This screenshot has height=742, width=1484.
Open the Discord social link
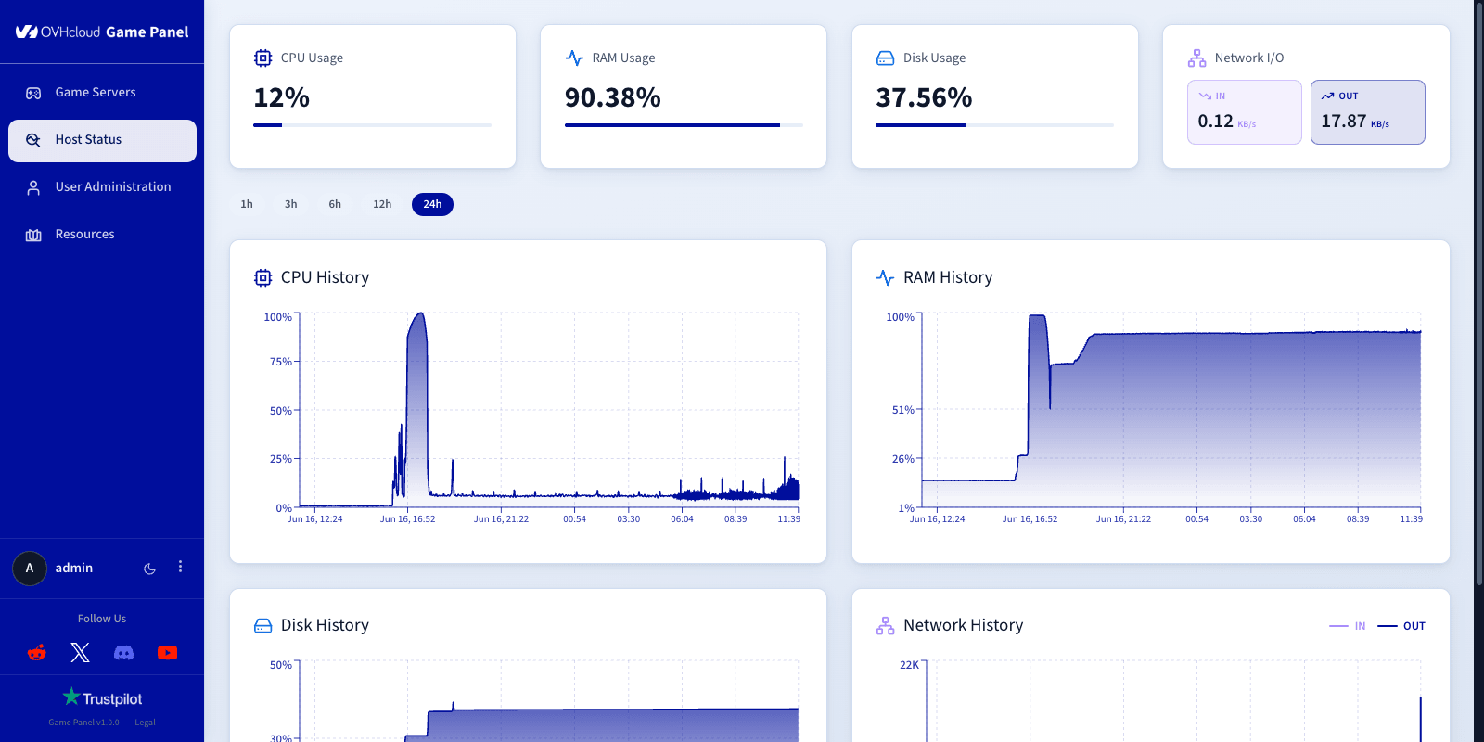click(x=123, y=653)
